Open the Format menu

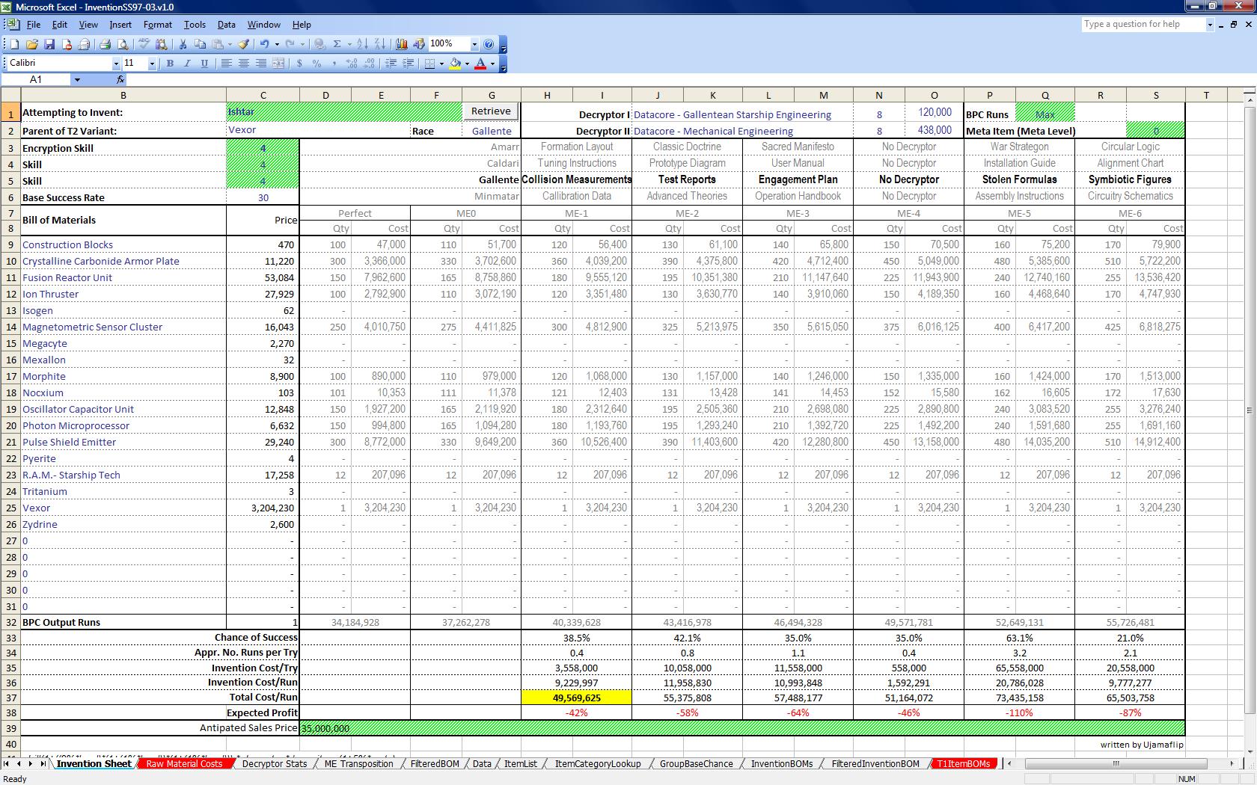click(157, 25)
